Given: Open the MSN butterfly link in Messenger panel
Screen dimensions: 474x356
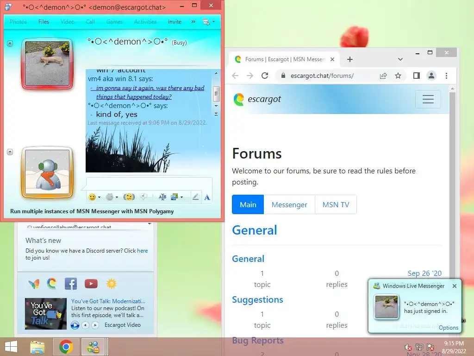Looking at the screenshot, I should 33,284.
